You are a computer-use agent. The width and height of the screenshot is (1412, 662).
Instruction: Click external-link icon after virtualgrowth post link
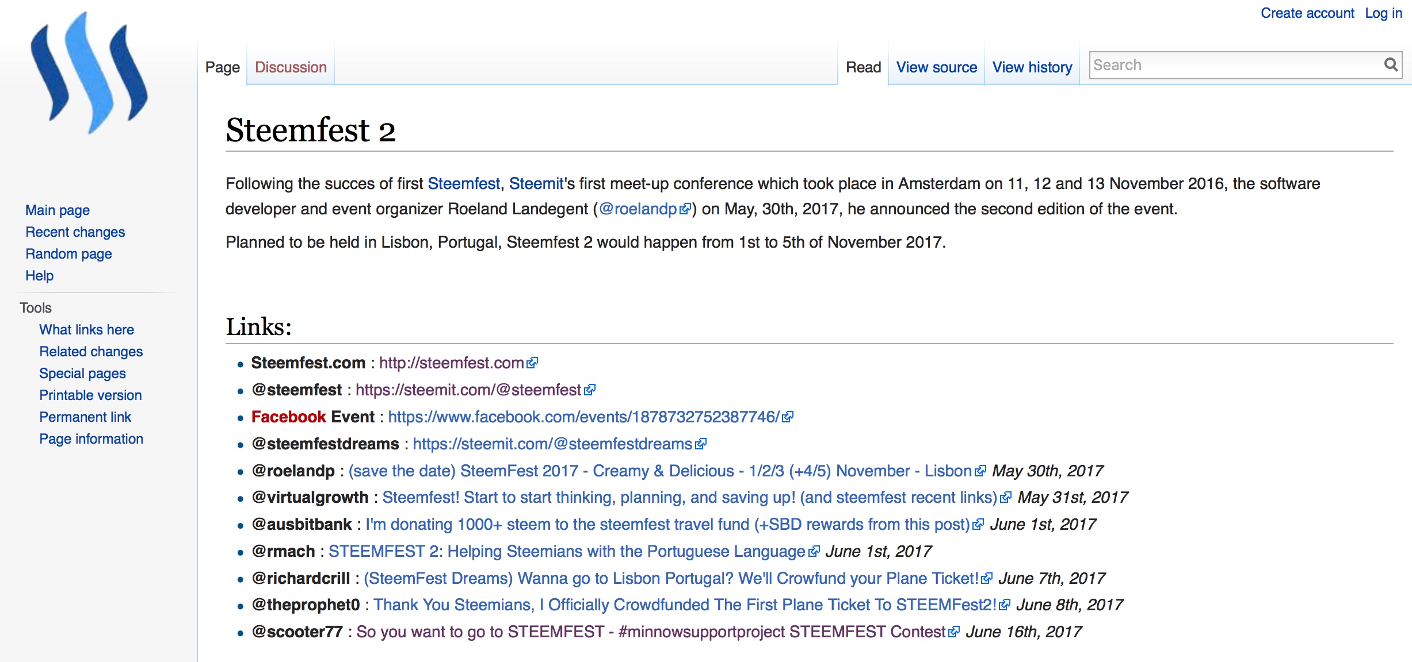click(x=1006, y=498)
